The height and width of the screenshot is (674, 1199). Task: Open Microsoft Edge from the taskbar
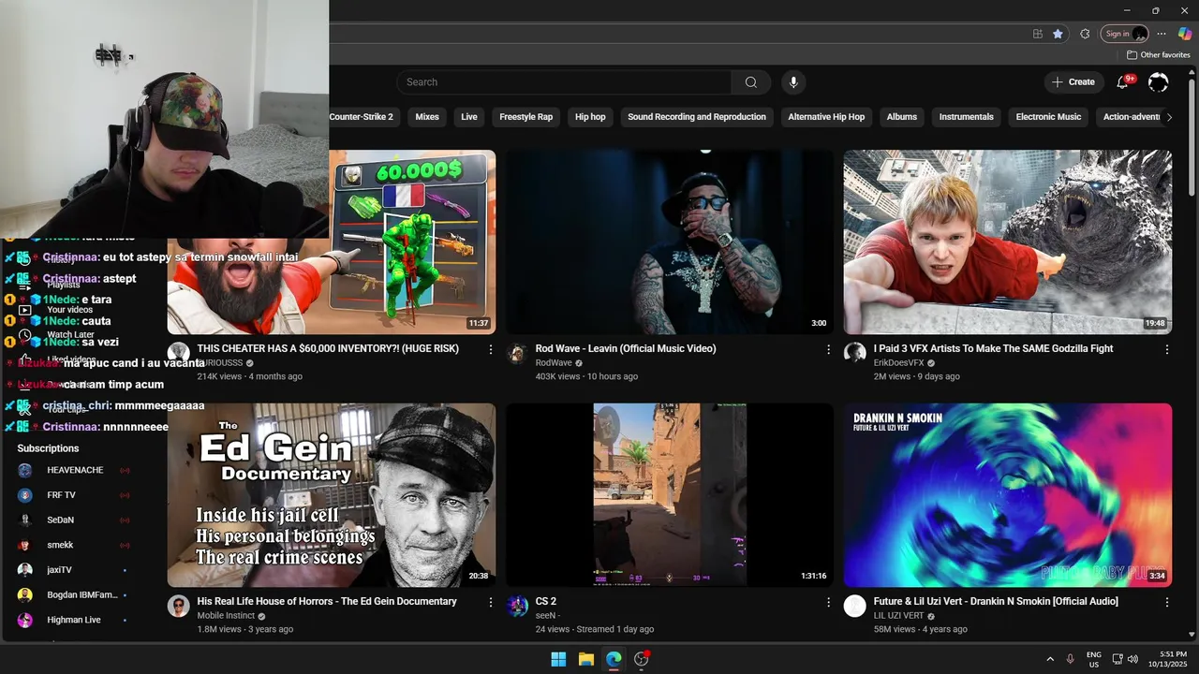614,659
